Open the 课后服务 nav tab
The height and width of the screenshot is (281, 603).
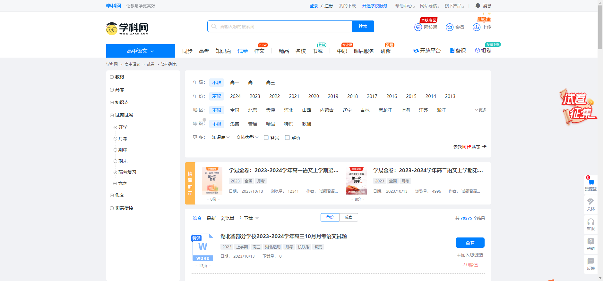364,51
